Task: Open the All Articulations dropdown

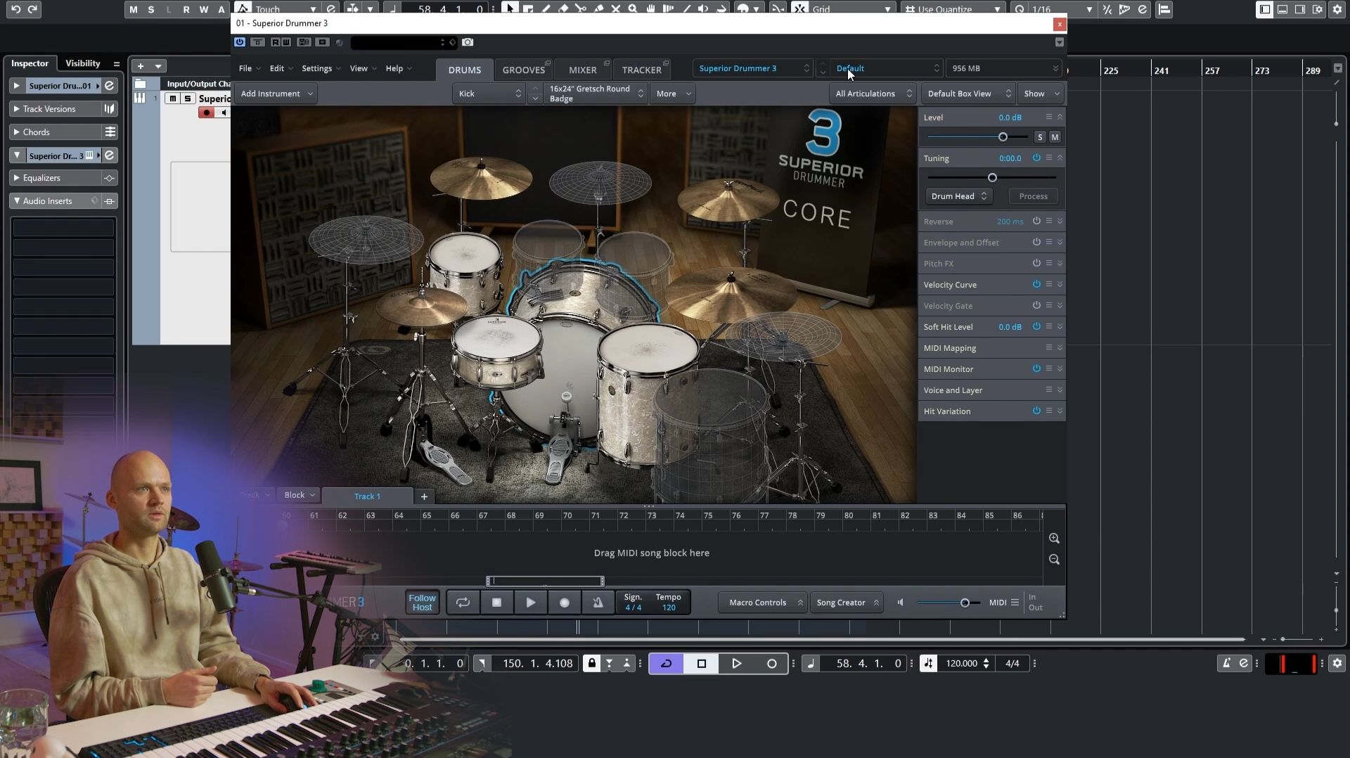Action: tap(873, 94)
